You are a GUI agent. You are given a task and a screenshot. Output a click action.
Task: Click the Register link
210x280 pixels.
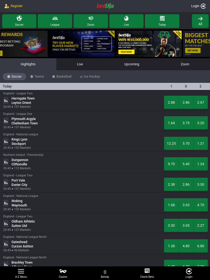[x=14, y=6]
